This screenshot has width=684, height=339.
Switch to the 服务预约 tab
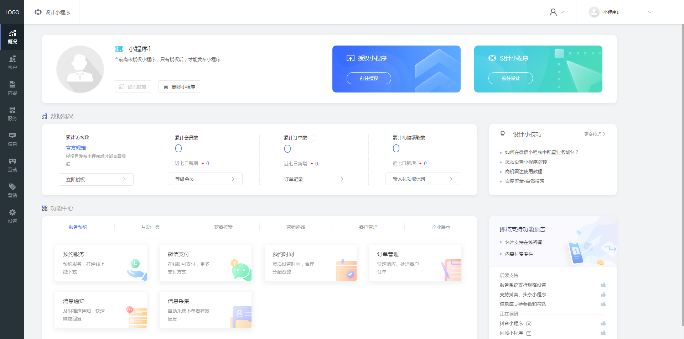(x=78, y=227)
